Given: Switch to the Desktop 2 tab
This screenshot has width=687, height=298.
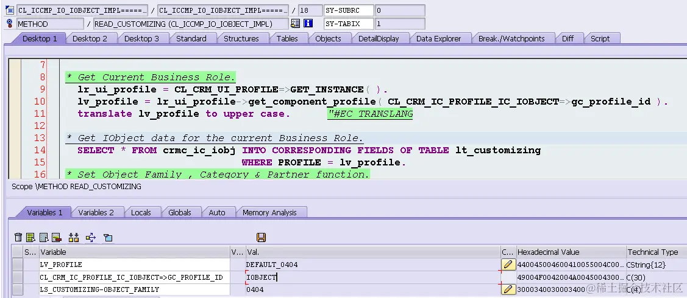Looking at the screenshot, I should click(90, 38).
